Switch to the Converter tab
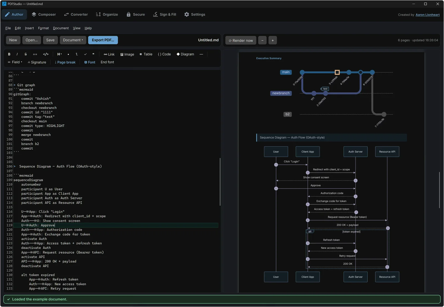The image size is (444, 307). (x=76, y=14)
